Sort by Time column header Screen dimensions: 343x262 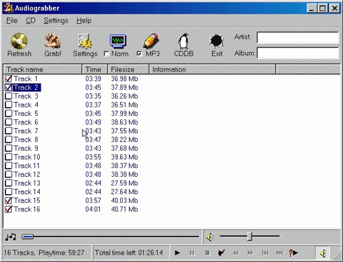95,69
